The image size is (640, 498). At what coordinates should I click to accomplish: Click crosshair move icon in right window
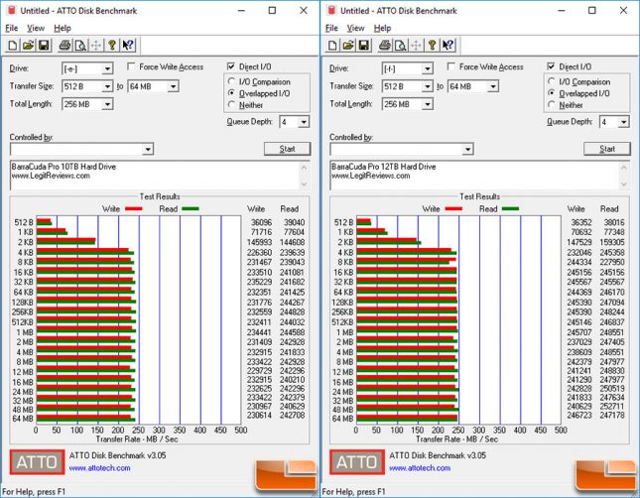coord(416,45)
